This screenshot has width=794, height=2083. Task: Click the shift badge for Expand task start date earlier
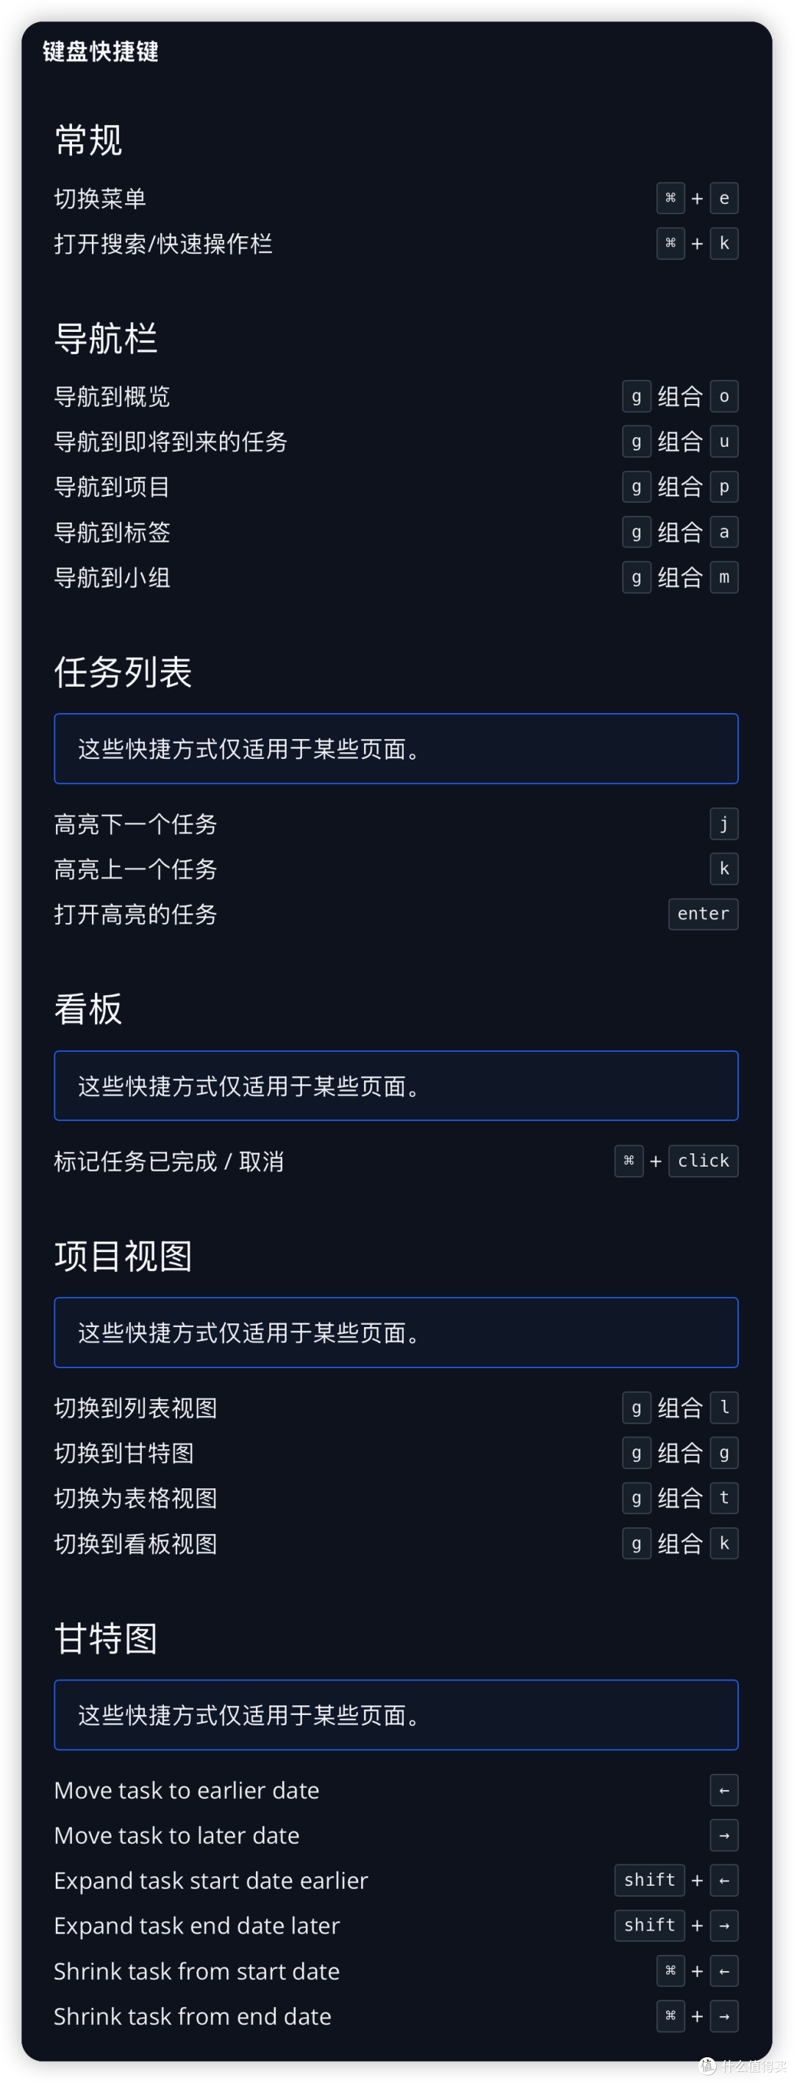(x=649, y=1881)
